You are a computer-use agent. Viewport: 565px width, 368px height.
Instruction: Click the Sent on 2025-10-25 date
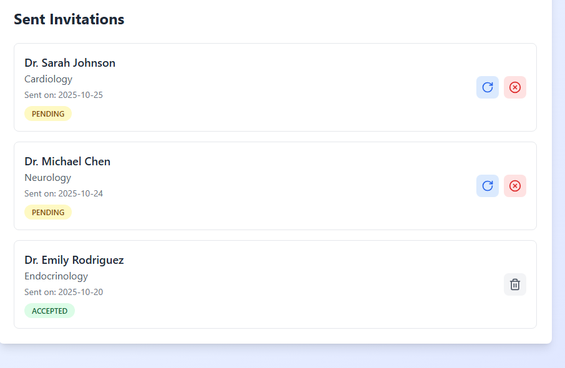coord(64,95)
